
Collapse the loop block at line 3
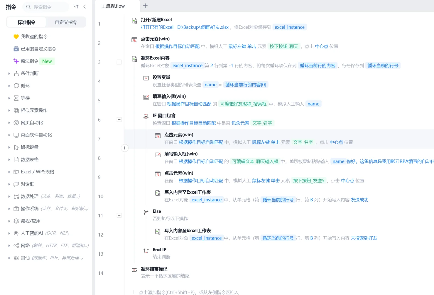point(119,62)
